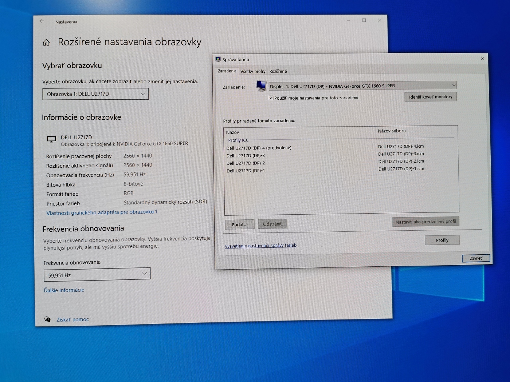
Task: Maximize the Nastavenia window
Action: point(364,20)
